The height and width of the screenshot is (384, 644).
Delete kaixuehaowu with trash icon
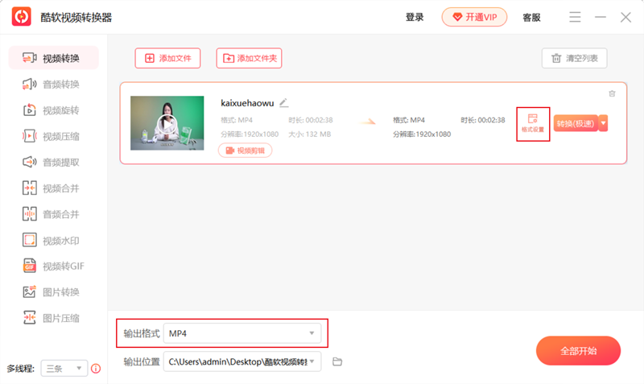(x=612, y=93)
